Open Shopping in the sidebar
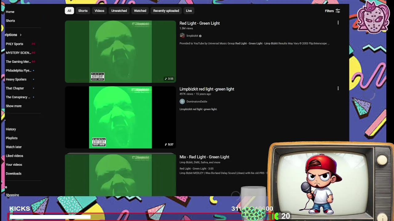Screen dimensions: 394x221 pyautogui.click(x=12, y=195)
